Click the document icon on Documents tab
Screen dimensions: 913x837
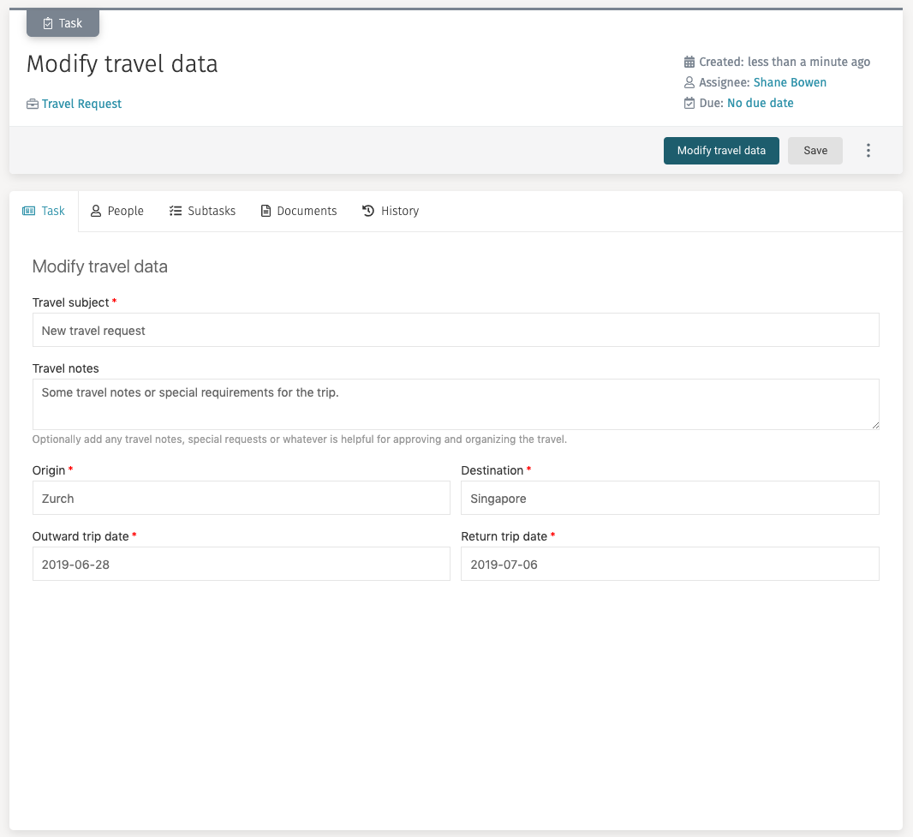pos(265,210)
